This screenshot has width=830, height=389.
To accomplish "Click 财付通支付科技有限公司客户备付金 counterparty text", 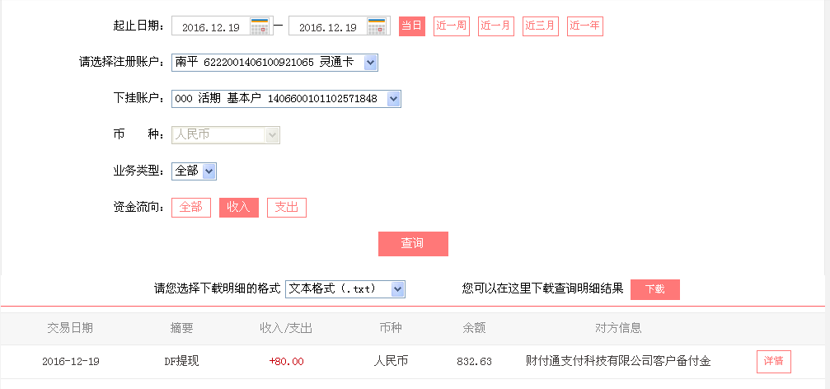I will pyautogui.click(x=618, y=362).
